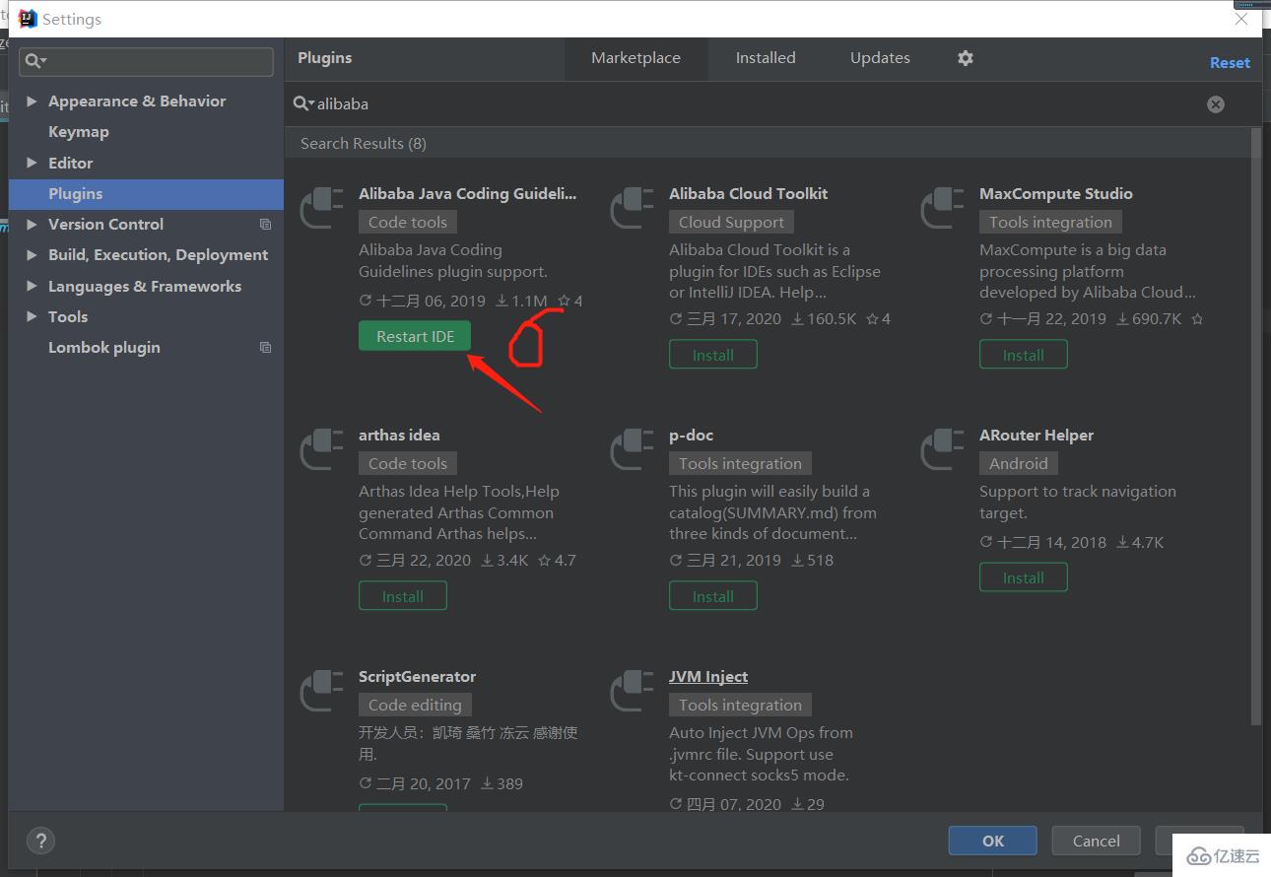This screenshot has height=877, width=1271.
Task: Install the Alibaba Cloud Toolkit plugin
Action: tap(713, 355)
